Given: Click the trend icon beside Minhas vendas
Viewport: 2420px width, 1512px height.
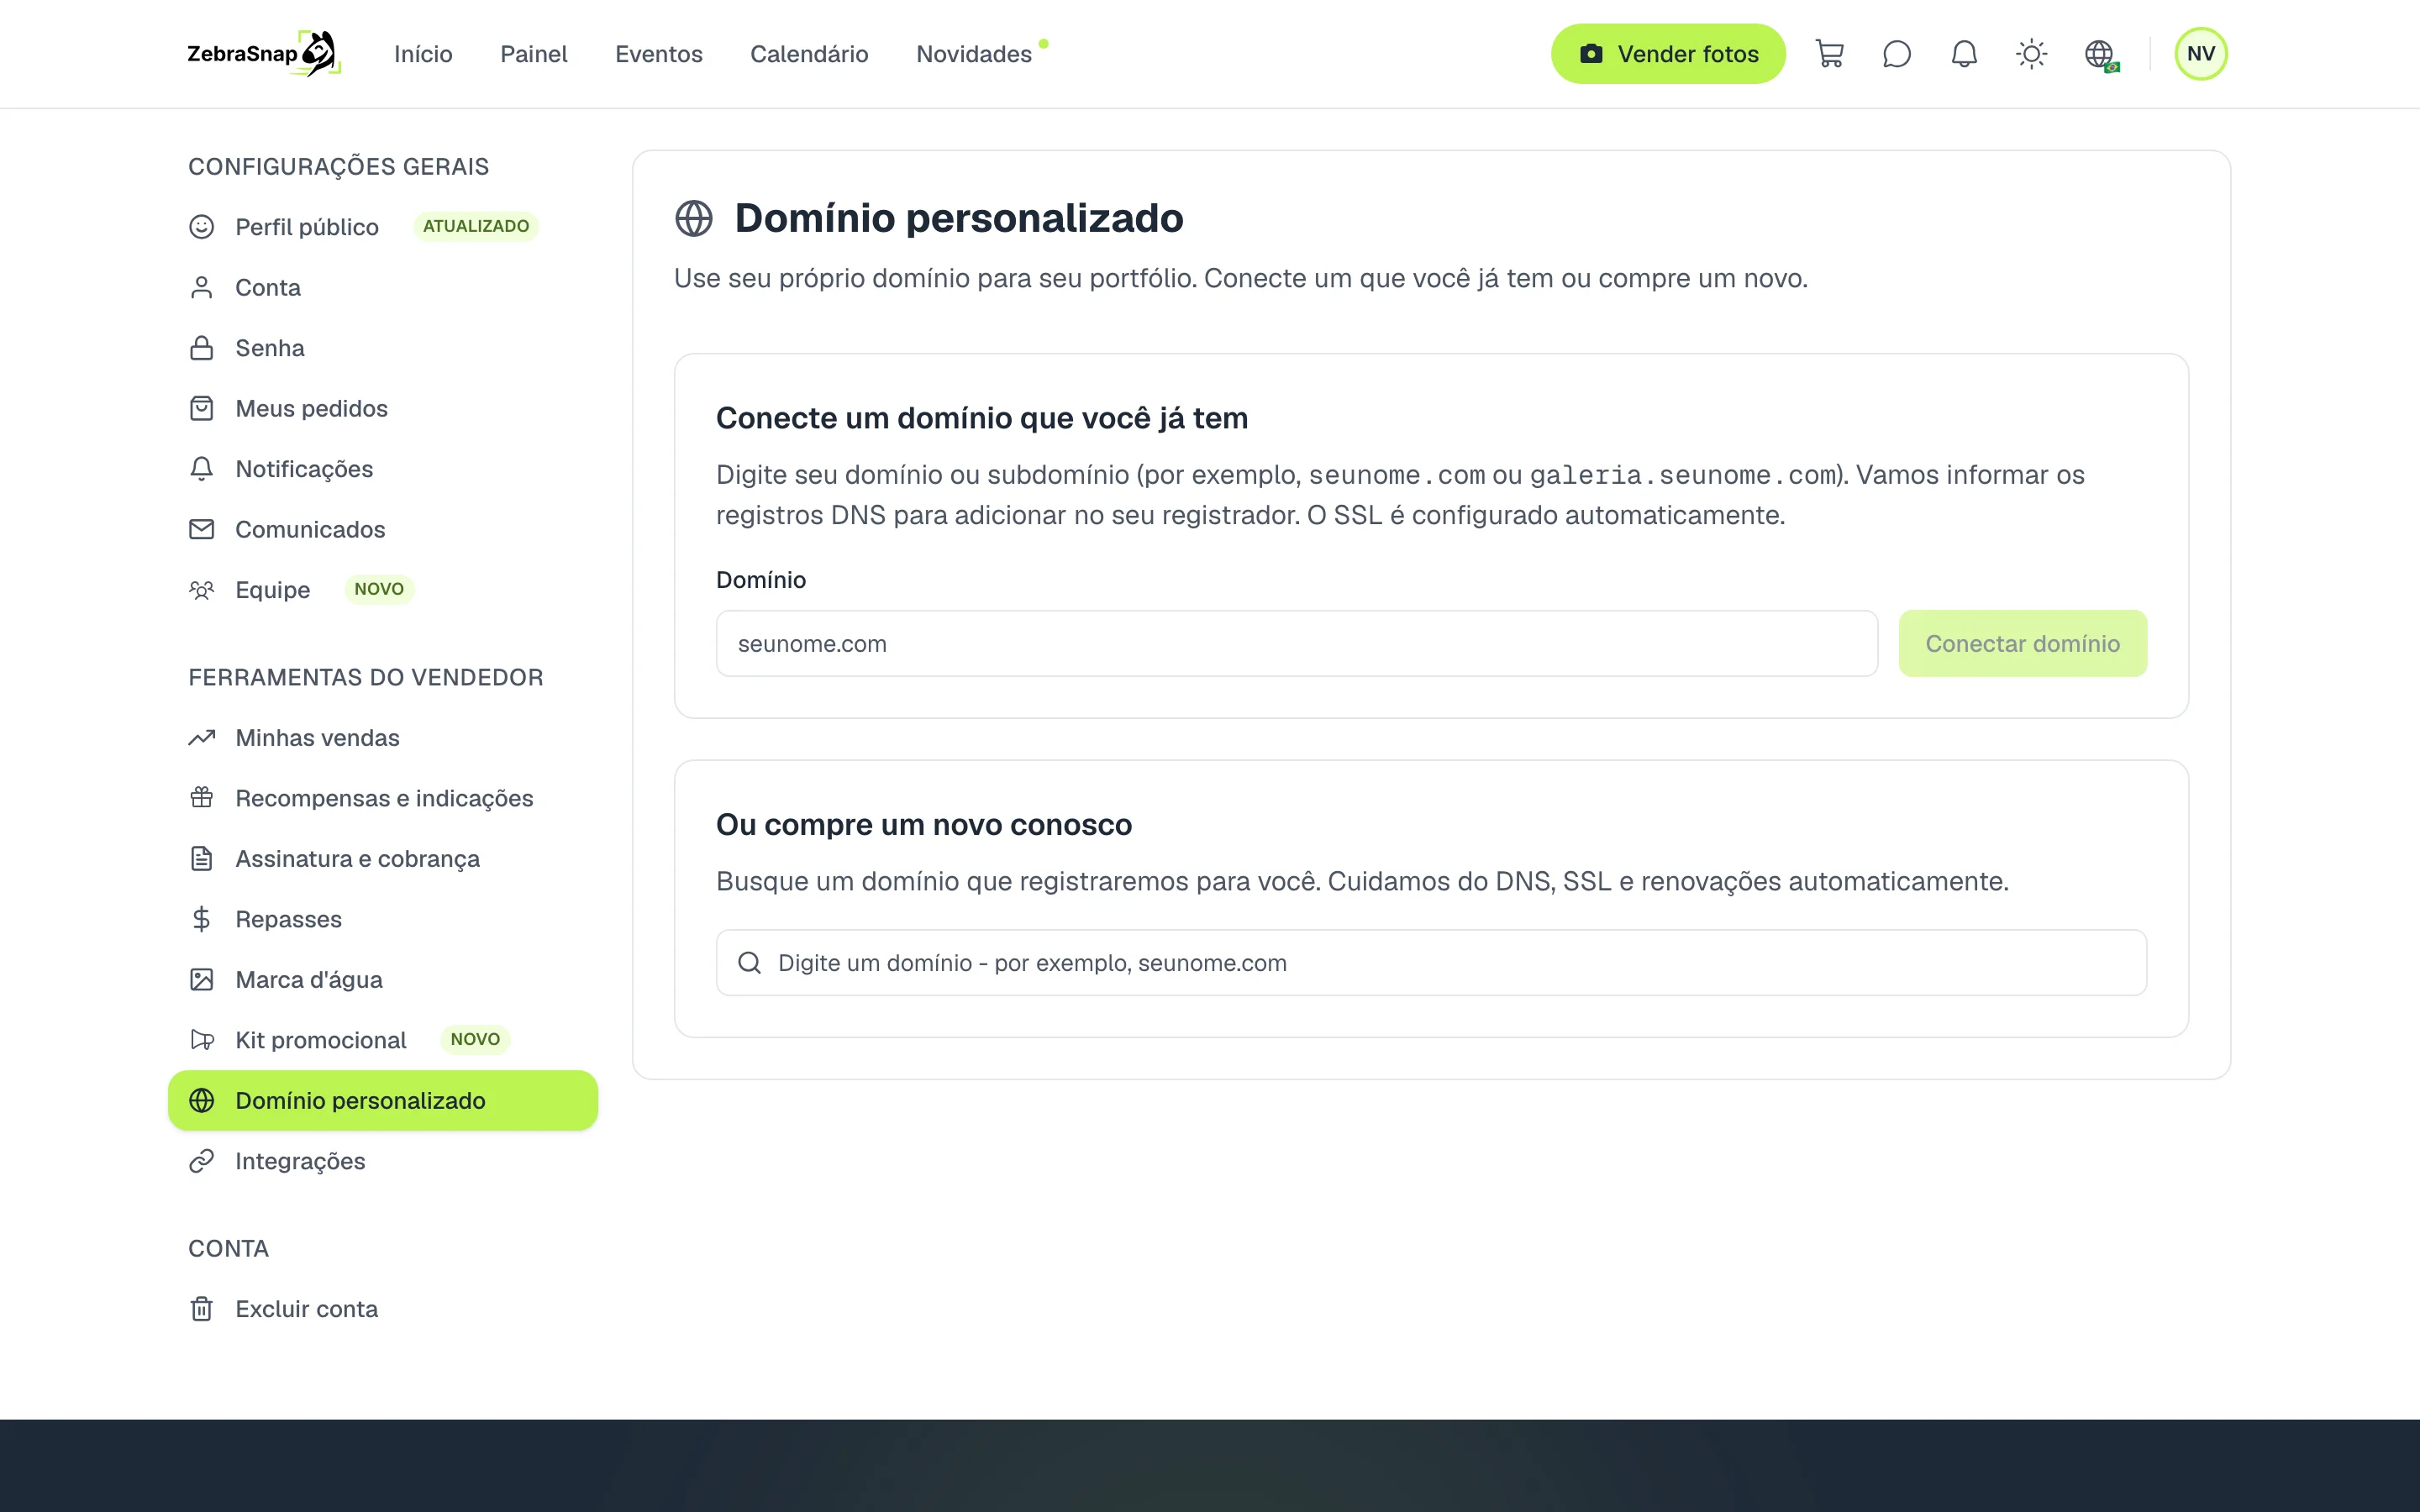Looking at the screenshot, I should [x=202, y=738].
